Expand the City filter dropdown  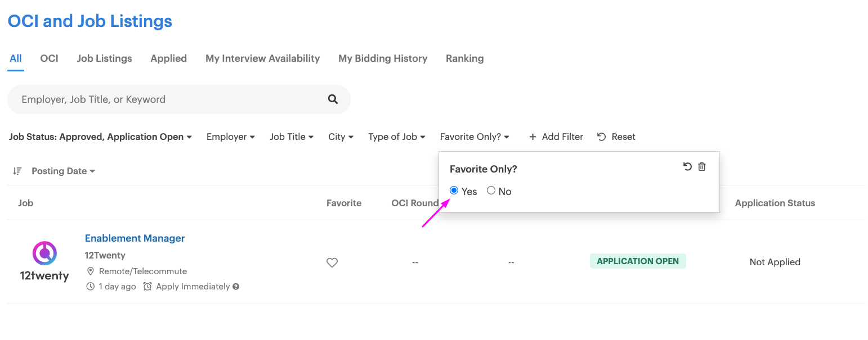(341, 137)
